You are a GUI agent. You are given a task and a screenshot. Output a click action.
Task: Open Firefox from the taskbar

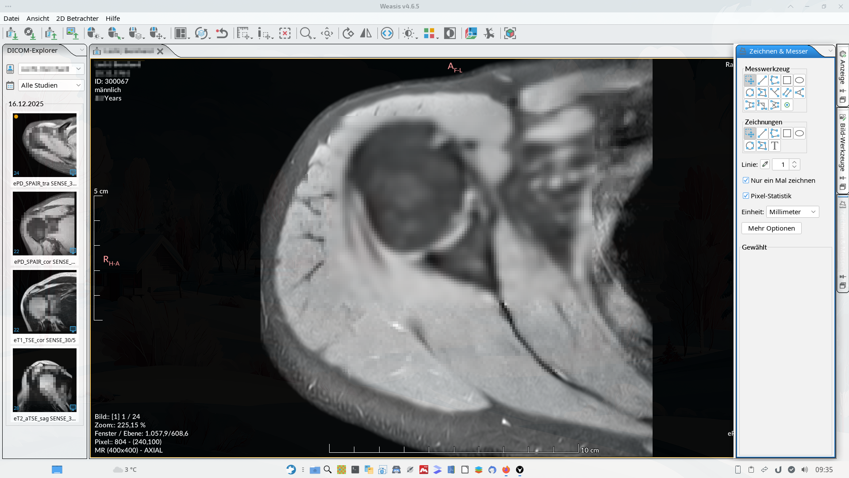point(506,470)
